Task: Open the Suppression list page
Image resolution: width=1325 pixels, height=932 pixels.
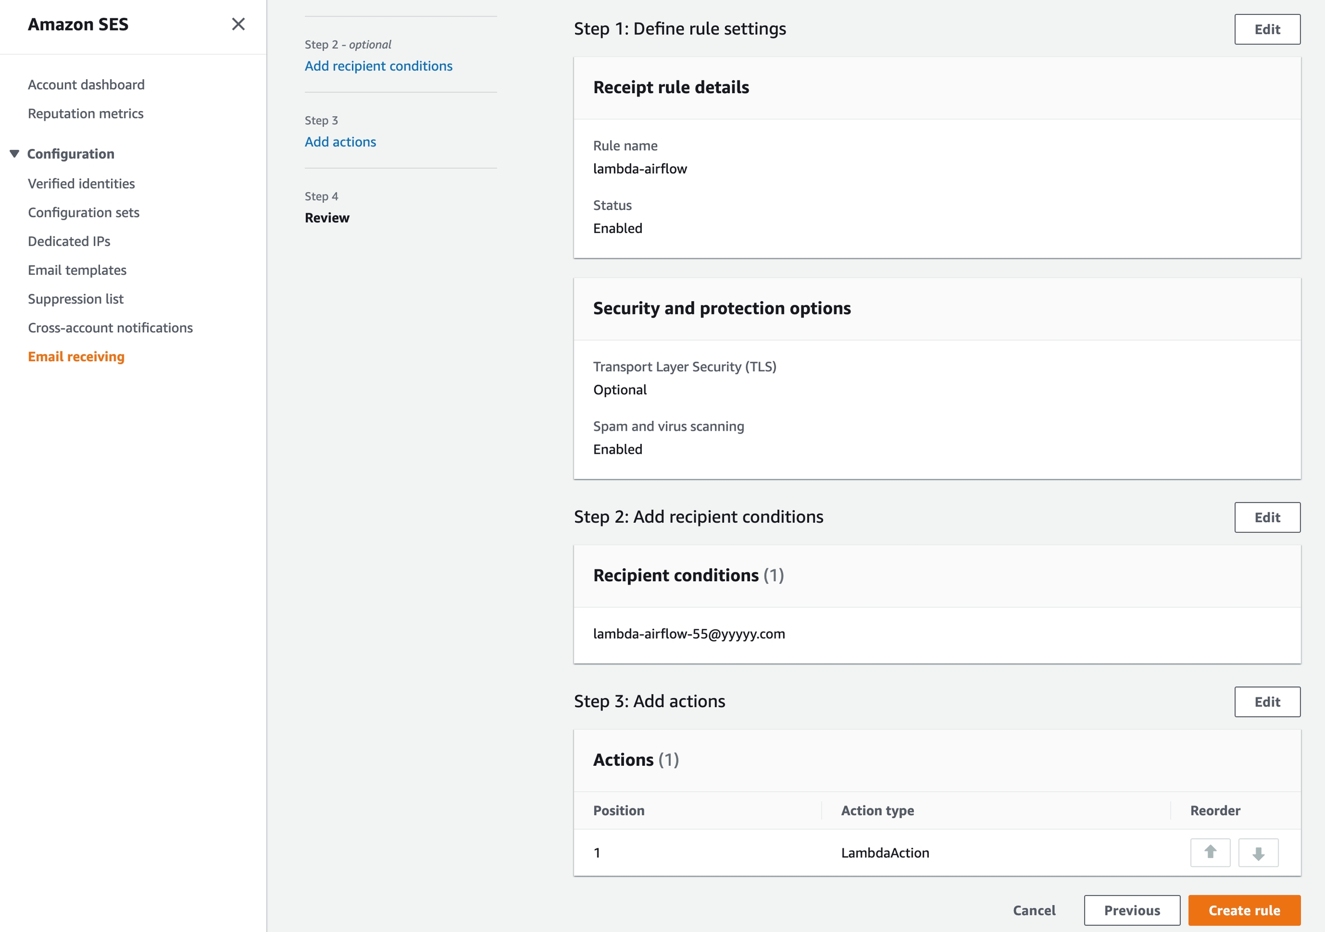Action: click(75, 299)
